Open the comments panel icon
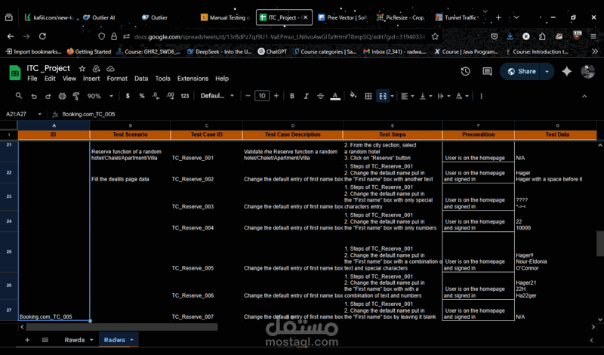This screenshot has width=604, height=355. coord(487,71)
